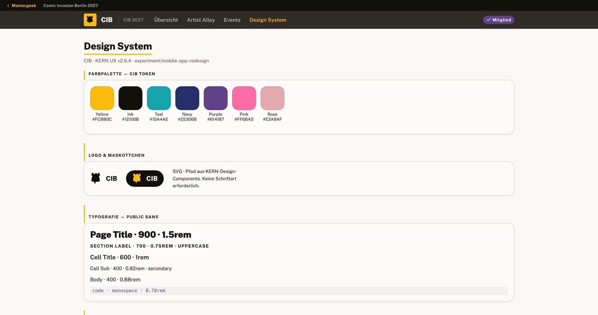This screenshot has width=598, height=315.
Task: Open the Übersicht tab
Action: 166,20
